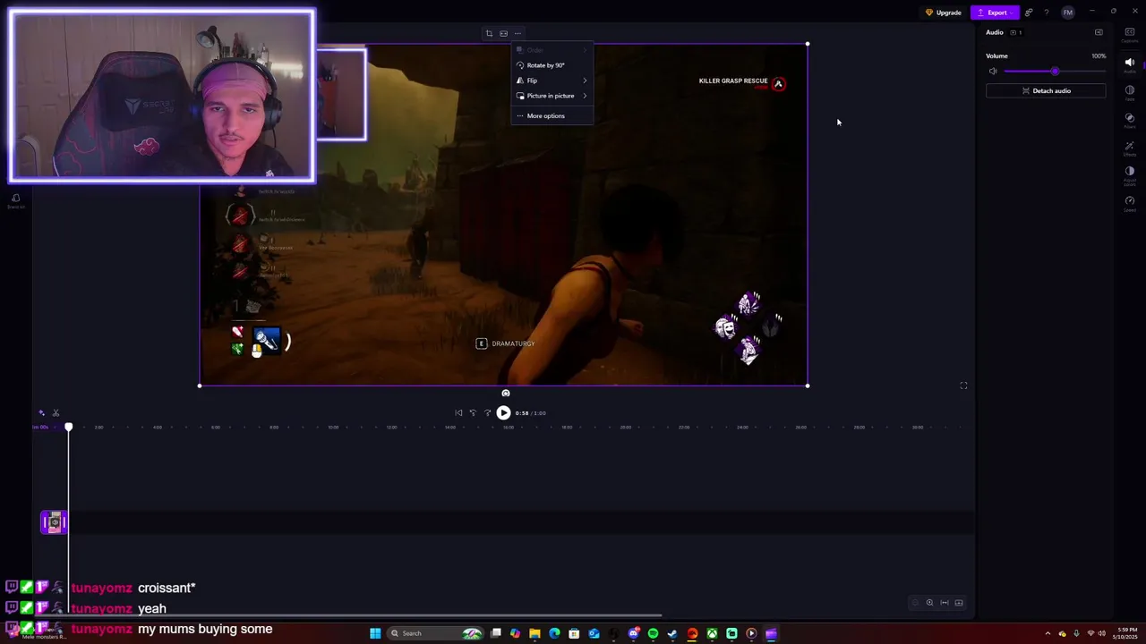This screenshot has width=1146, height=644.
Task: Expand Flip submenu arrow
Action: (x=585, y=80)
